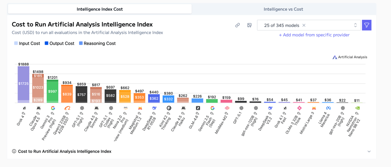Click the $839 segment of the Qwen3 bar
Image resolution: width=391 pixels, height=167 pixels.
[x=67, y=94]
